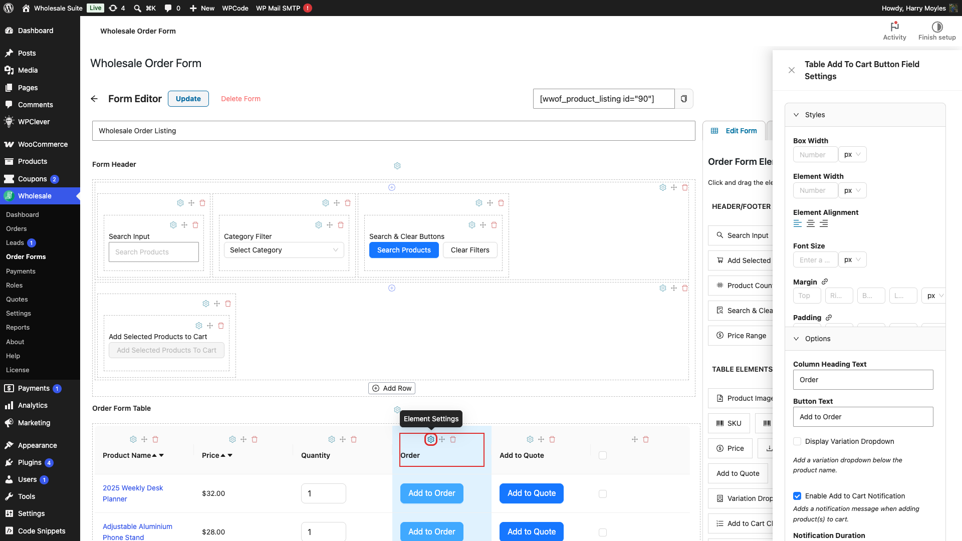Go to Order Forms submenu
The height and width of the screenshot is (541, 962).
click(26, 256)
